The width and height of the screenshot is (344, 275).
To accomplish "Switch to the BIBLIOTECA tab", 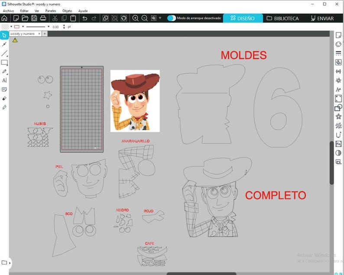I will (282, 18).
